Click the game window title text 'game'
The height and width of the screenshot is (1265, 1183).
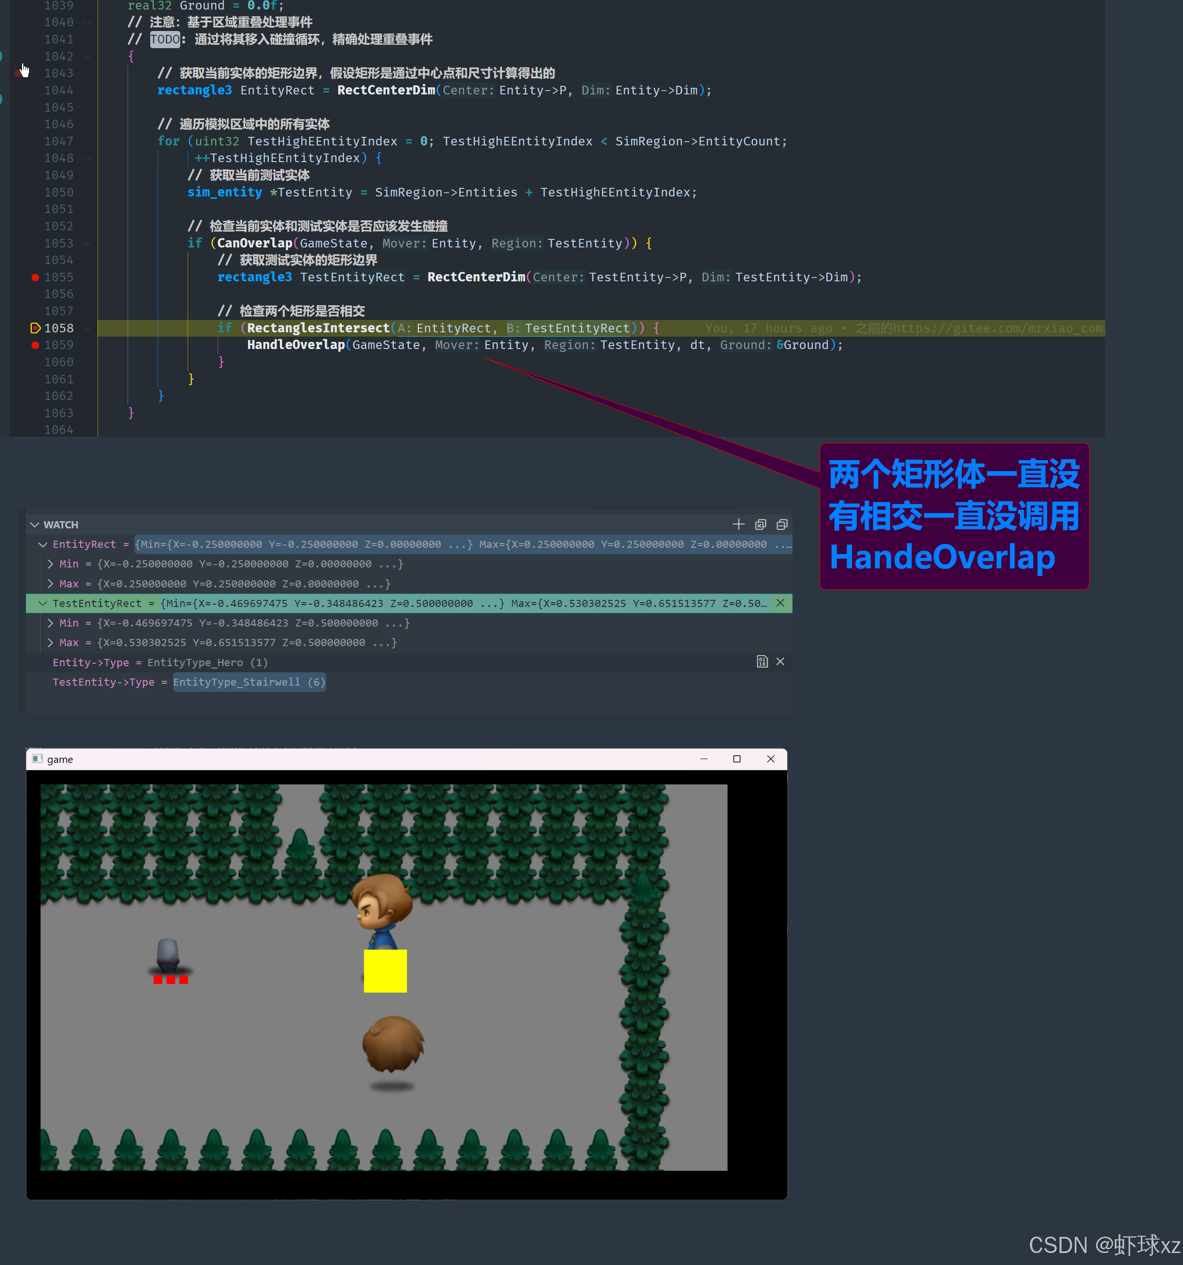point(60,759)
